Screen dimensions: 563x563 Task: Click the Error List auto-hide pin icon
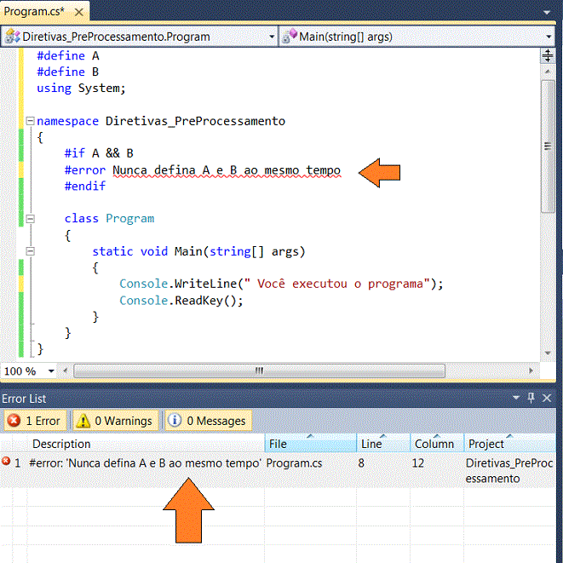[x=531, y=398]
